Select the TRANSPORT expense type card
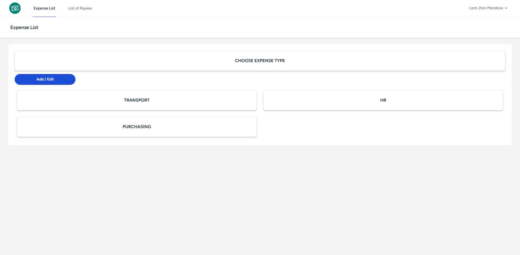Screen dimensions: 520x255 tap(137, 100)
